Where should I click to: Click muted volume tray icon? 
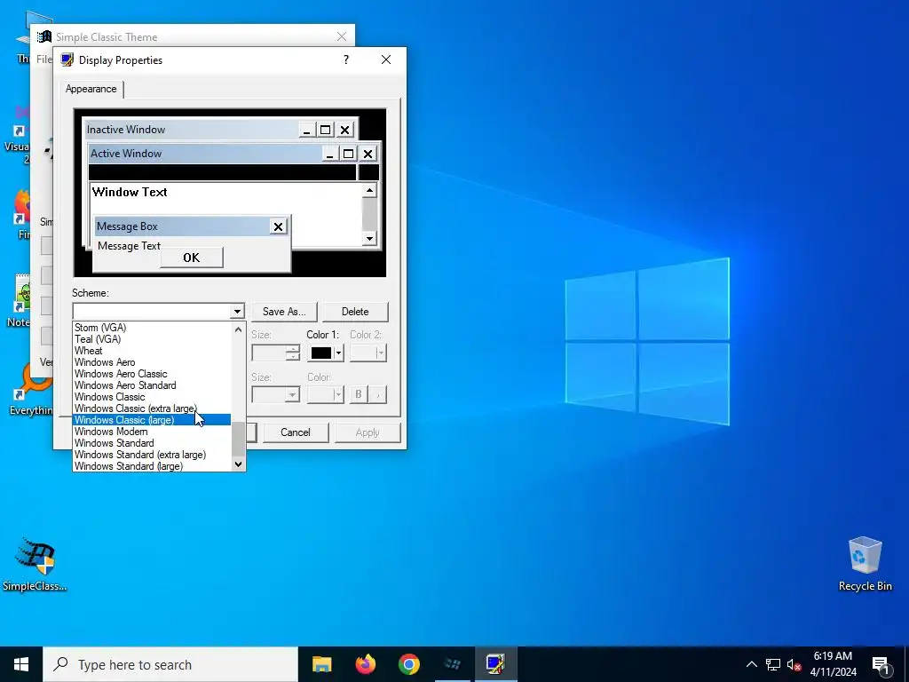[x=794, y=664]
